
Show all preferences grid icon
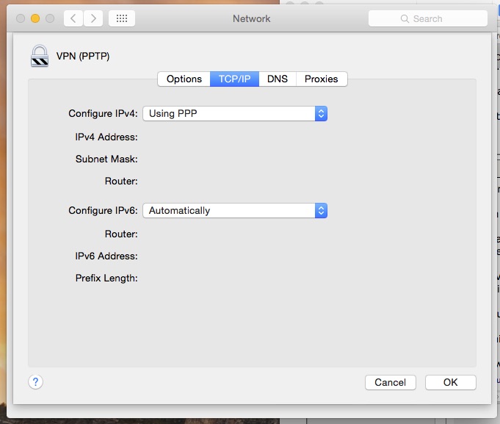point(122,18)
